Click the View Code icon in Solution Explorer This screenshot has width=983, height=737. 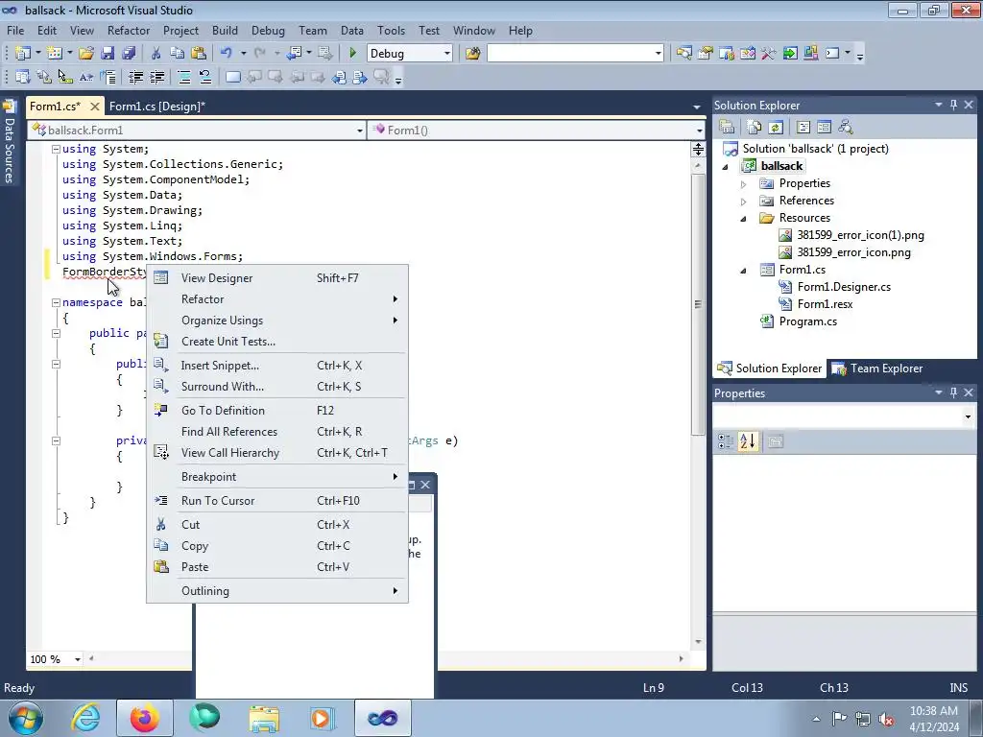(803, 128)
